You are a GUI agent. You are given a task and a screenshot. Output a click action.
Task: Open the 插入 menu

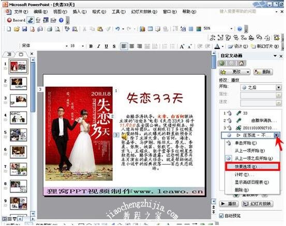(x=80, y=12)
